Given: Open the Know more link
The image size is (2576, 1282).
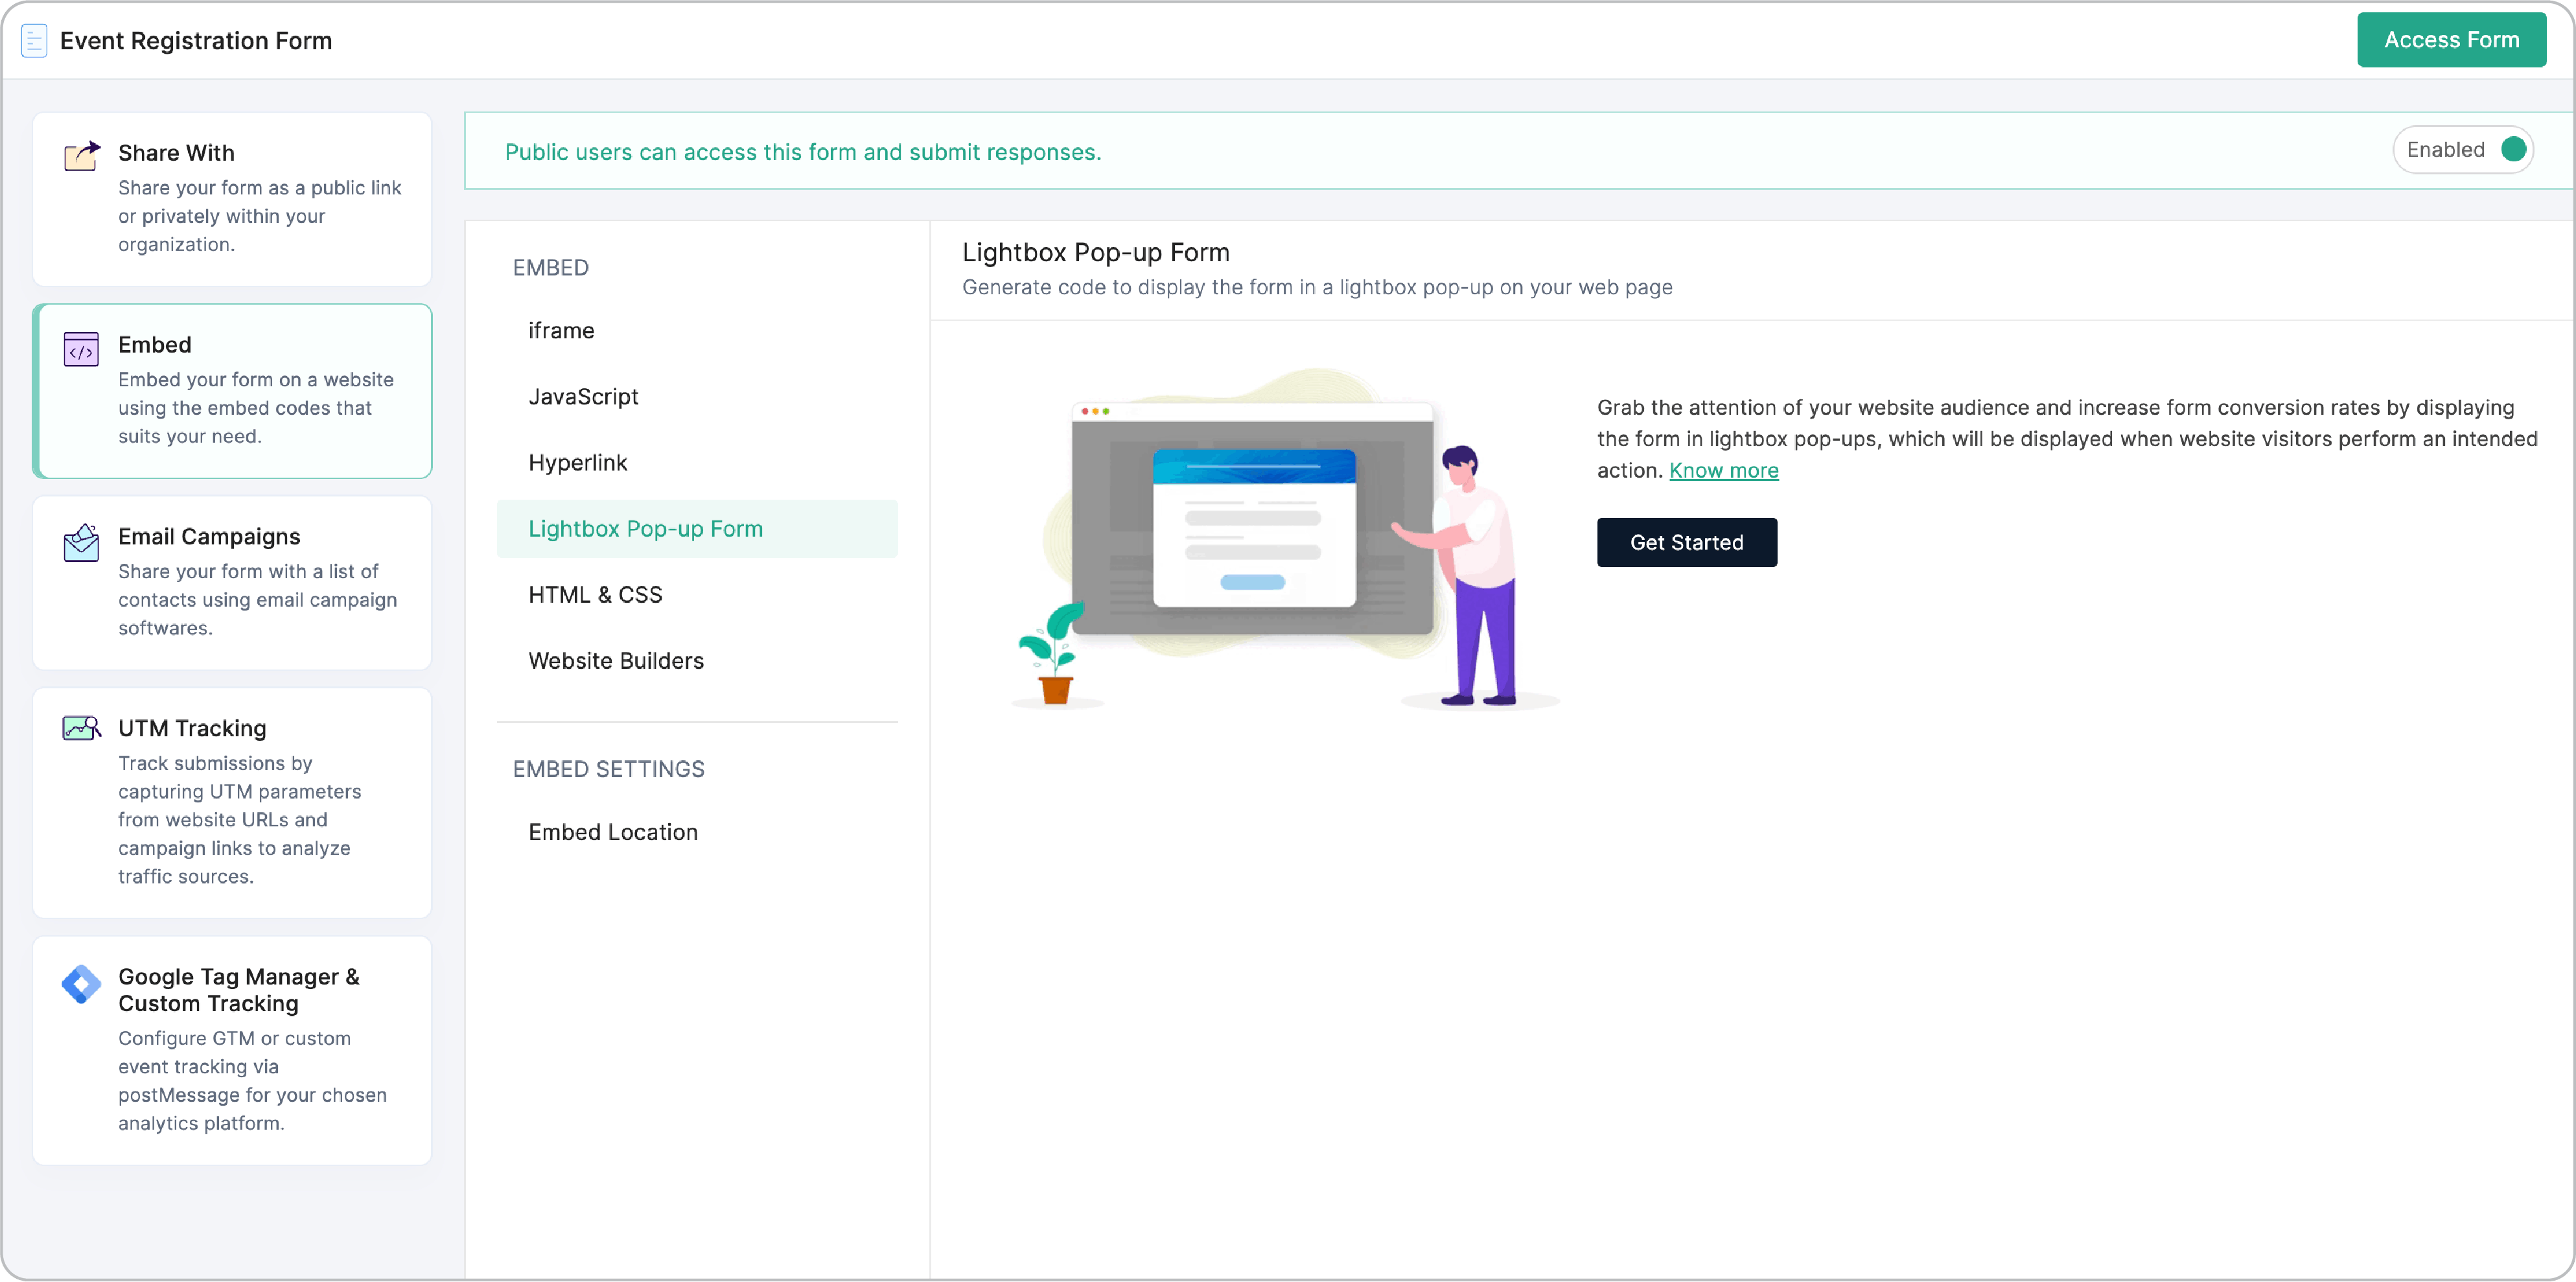Looking at the screenshot, I should coord(1724,470).
